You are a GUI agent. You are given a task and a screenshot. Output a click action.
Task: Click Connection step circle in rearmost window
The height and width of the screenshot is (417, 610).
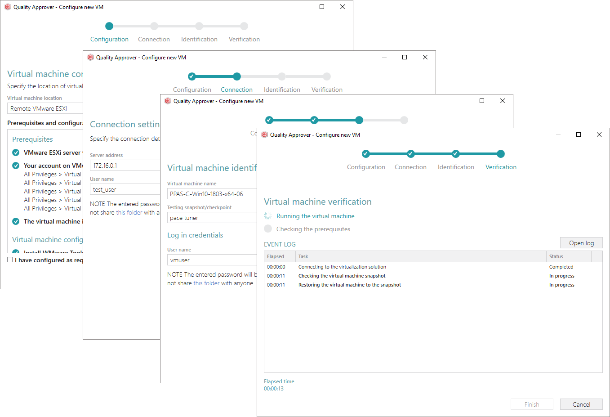pos(154,26)
